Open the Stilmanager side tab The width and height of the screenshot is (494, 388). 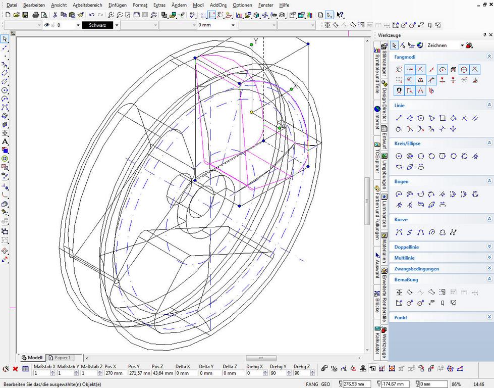[x=384, y=61]
